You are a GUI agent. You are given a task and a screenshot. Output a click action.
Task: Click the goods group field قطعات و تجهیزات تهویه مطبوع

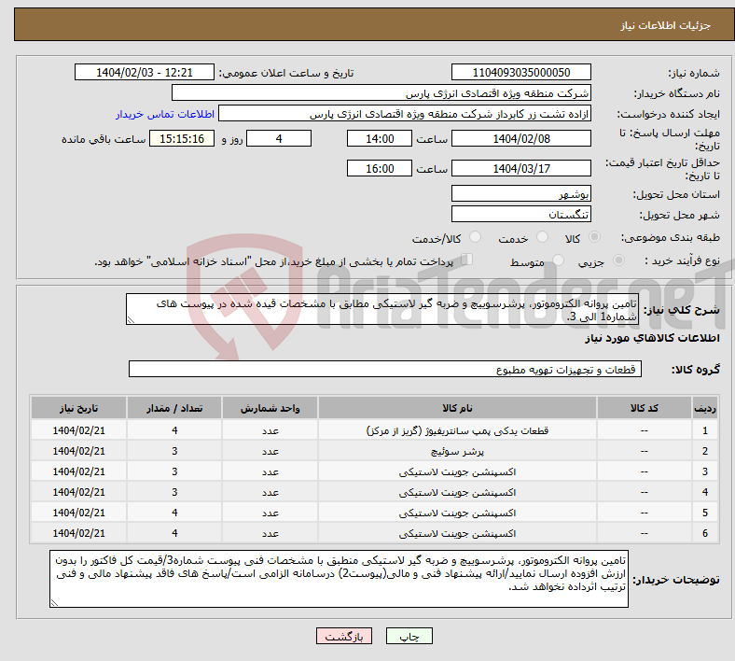pyautogui.click(x=385, y=369)
